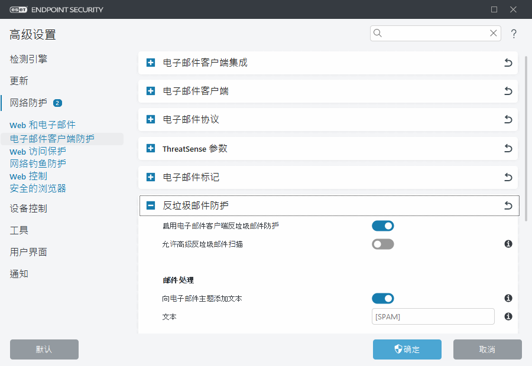Reset 电子邮件客户端集成 to defaults icon
The image size is (532, 366).
[x=508, y=63]
